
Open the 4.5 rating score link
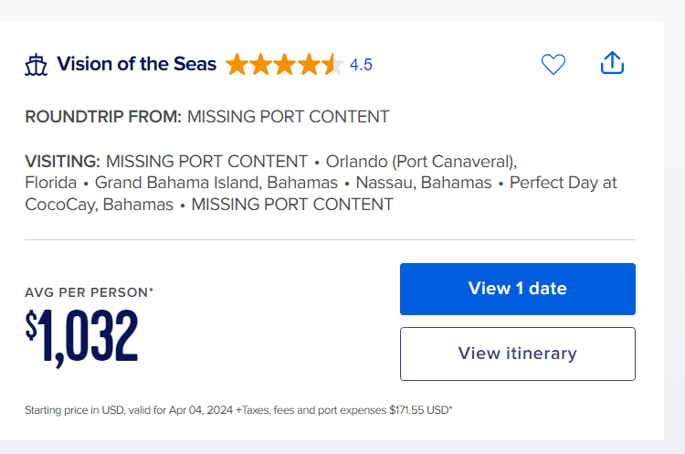point(361,65)
